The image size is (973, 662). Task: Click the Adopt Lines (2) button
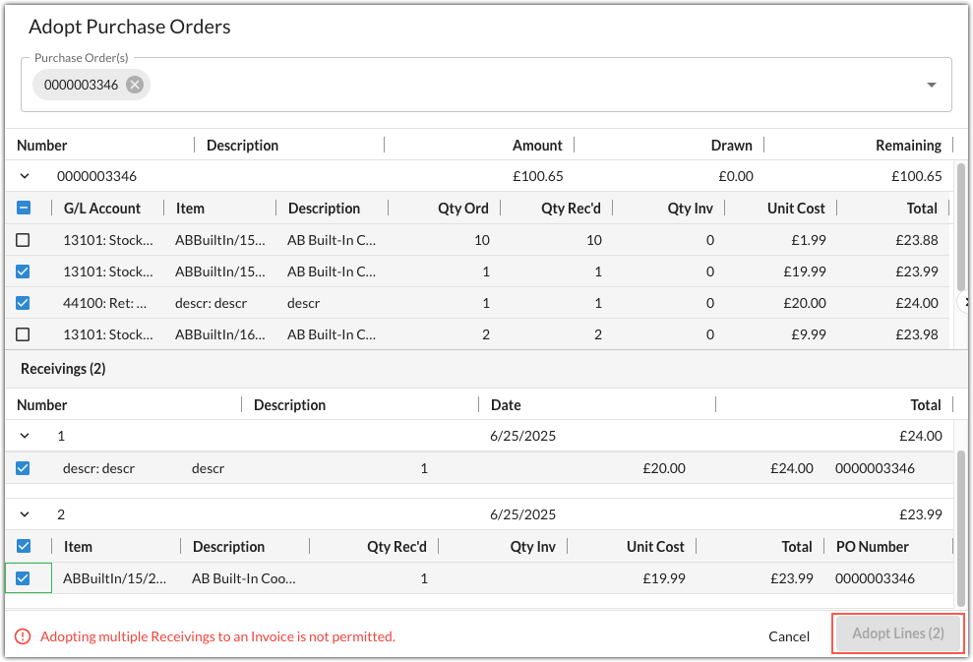(x=897, y=633)
